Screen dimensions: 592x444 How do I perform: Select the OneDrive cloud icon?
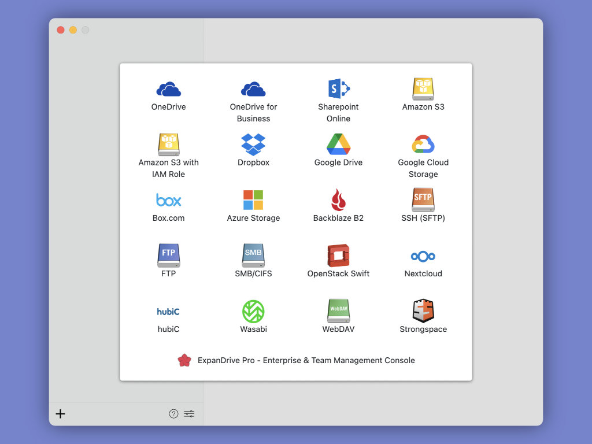pyautogui.click(x=168, y=89)
